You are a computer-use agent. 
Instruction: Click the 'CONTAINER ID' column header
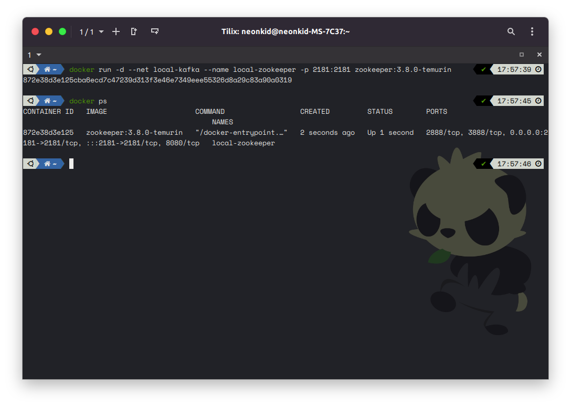pos(48,111)
